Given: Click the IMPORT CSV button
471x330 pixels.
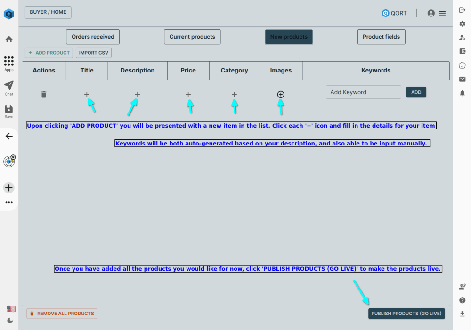Looking at the screenshot, I should click(94, 53).
